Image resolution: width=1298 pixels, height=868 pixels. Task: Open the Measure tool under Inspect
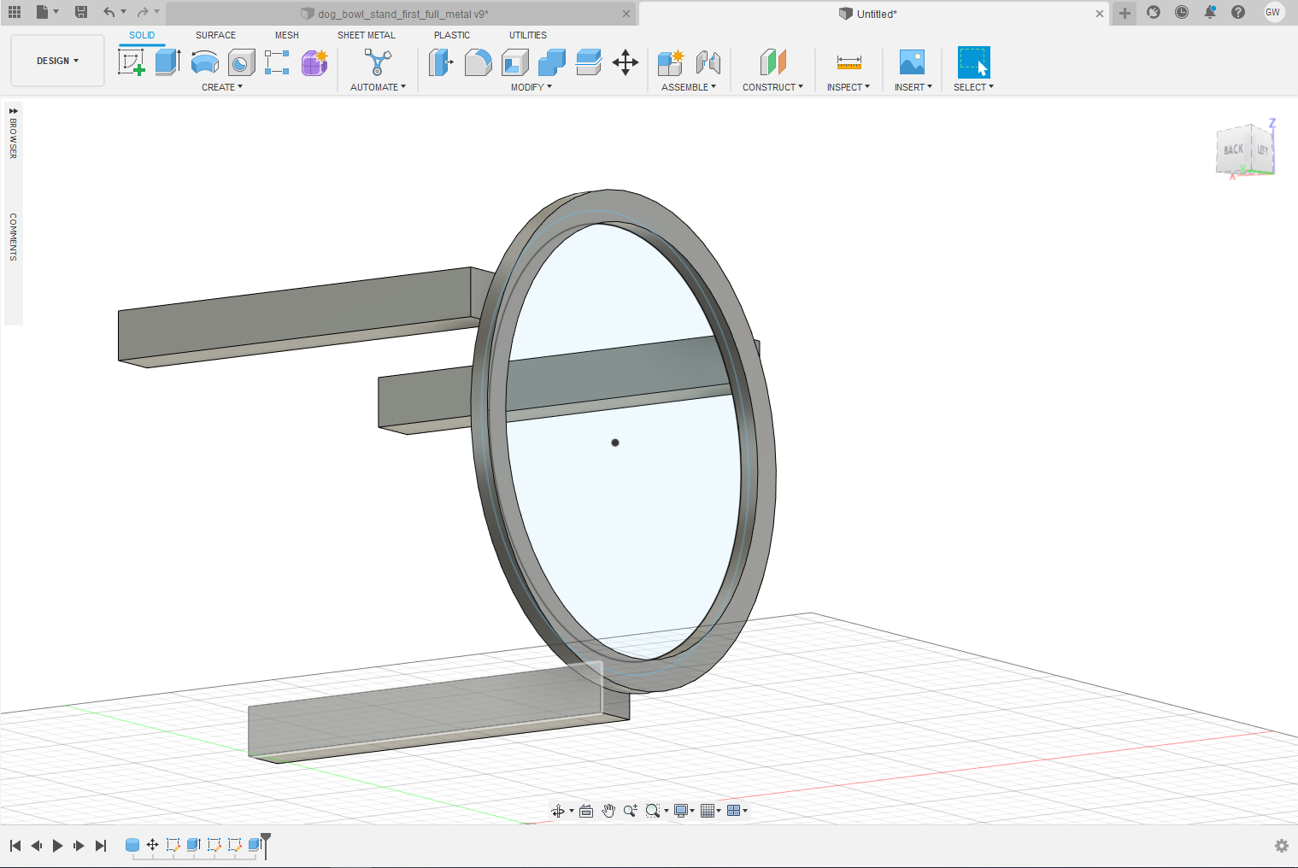[849, 62]
